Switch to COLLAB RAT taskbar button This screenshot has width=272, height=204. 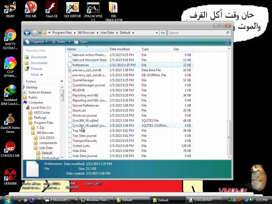(204, 200)
